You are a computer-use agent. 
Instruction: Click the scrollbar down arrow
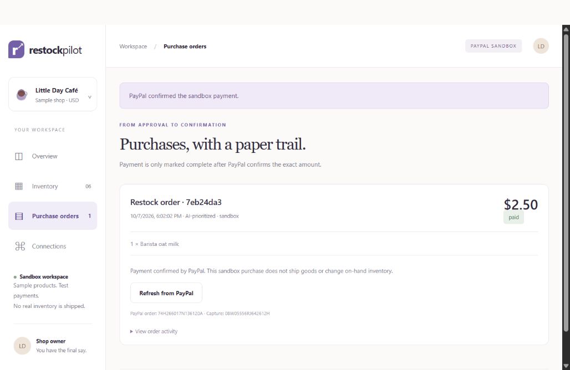pos(566,366)
